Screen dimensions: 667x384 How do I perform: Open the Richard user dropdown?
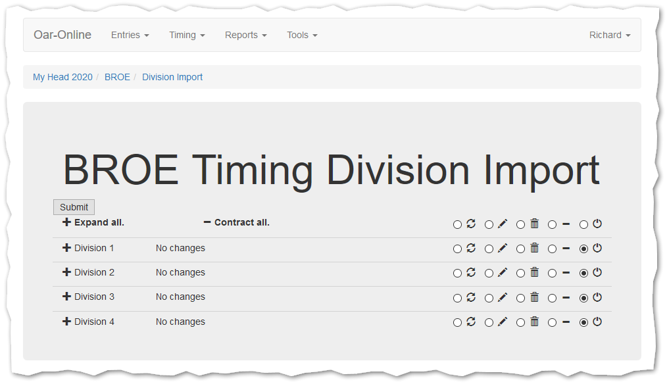click(610, 35)
